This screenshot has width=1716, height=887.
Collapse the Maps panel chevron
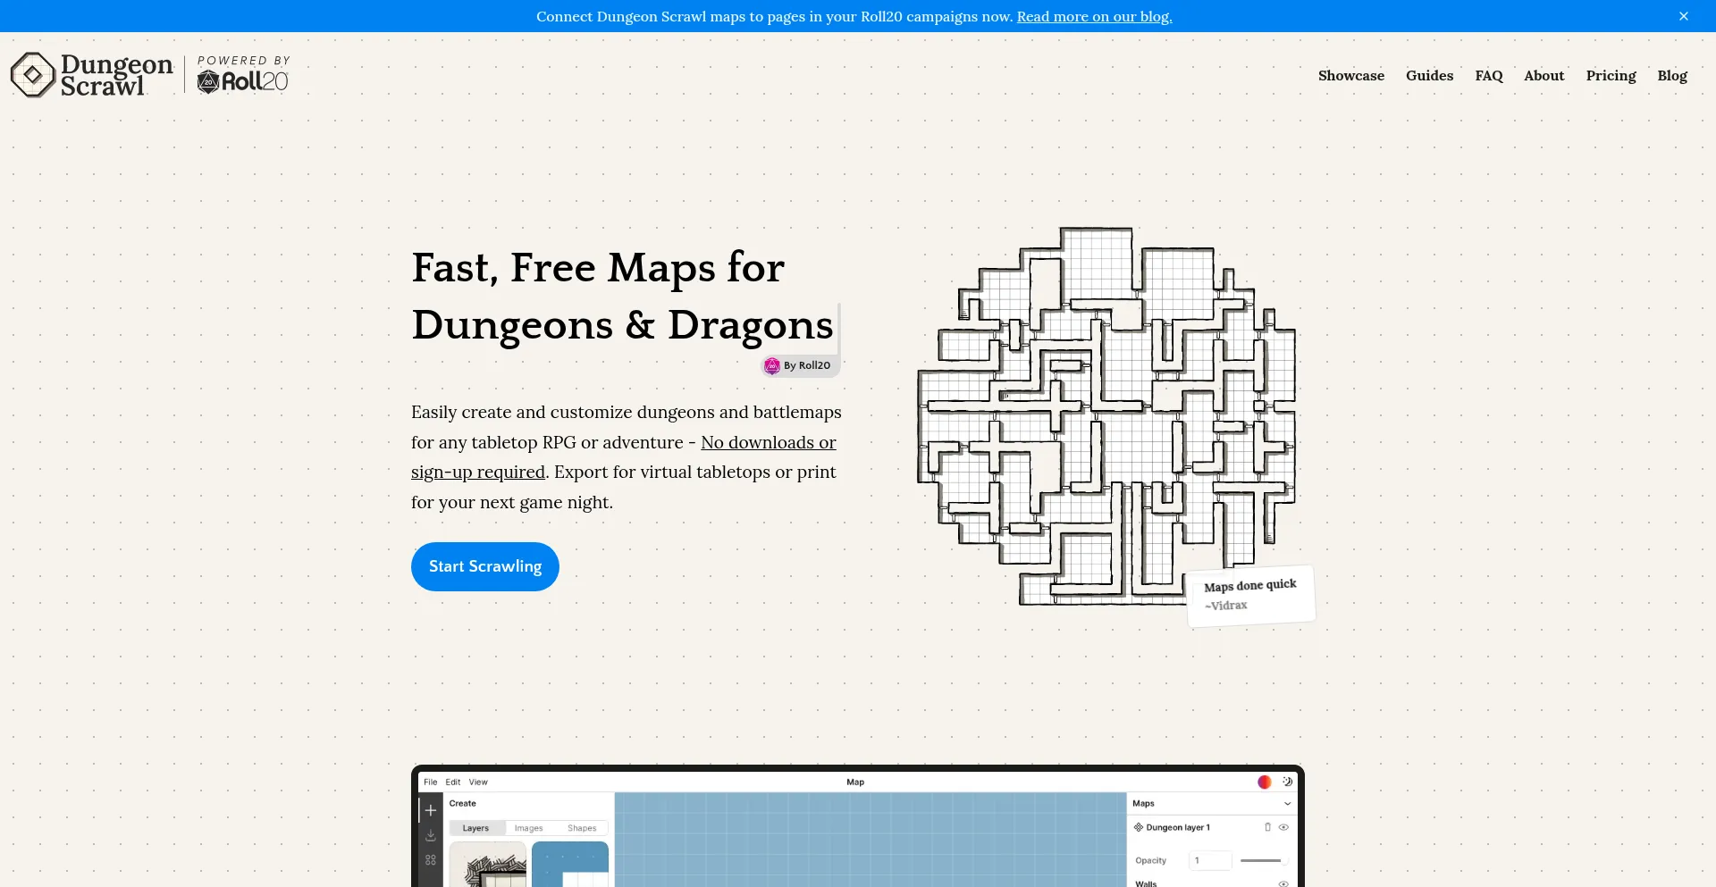click(1287, 804)
